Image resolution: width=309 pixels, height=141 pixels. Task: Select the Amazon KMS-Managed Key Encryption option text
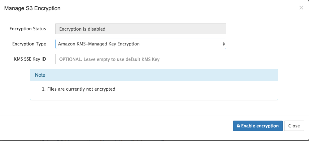point(99,44)
